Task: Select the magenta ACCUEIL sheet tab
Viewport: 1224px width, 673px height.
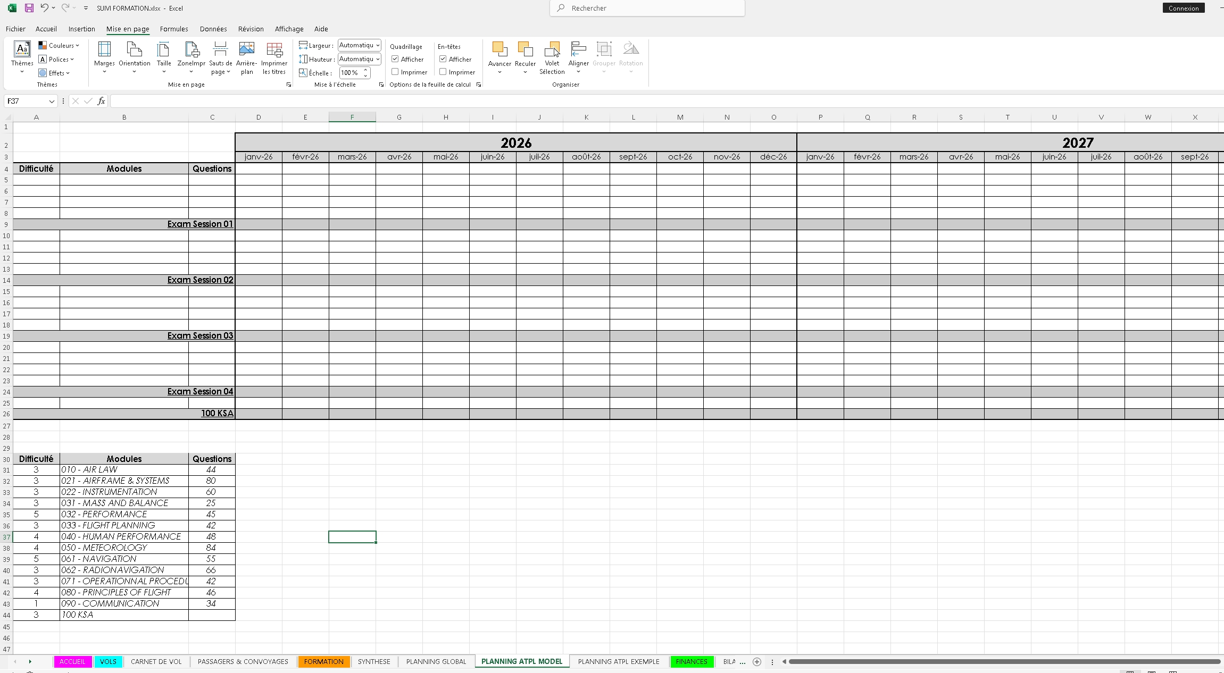Action: 72,662
